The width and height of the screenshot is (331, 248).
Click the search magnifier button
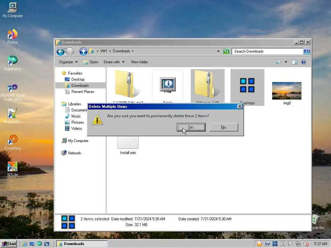(x=307, y=51)
